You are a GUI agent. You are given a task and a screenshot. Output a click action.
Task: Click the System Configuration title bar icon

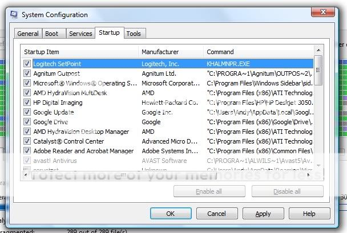(x=14, y=15)
